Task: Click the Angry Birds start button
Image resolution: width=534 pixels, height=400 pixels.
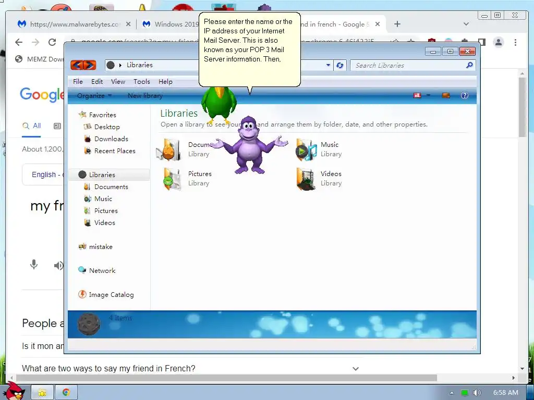Action: pyautogui.click(x=14, y=391)
